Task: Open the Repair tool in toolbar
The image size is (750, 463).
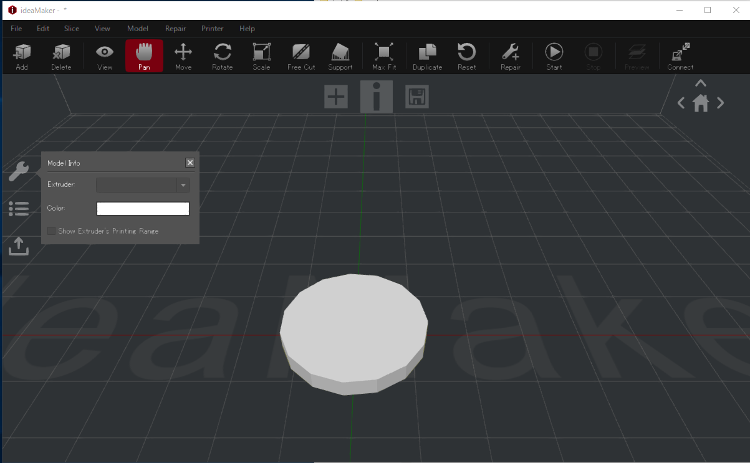Action: [510, 56]
